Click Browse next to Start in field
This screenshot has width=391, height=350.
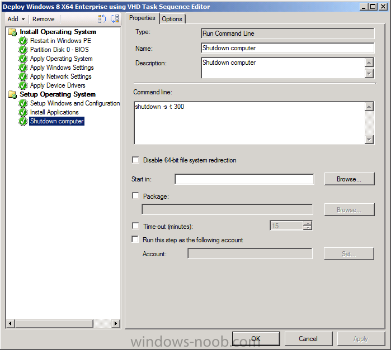click(349, 179)
